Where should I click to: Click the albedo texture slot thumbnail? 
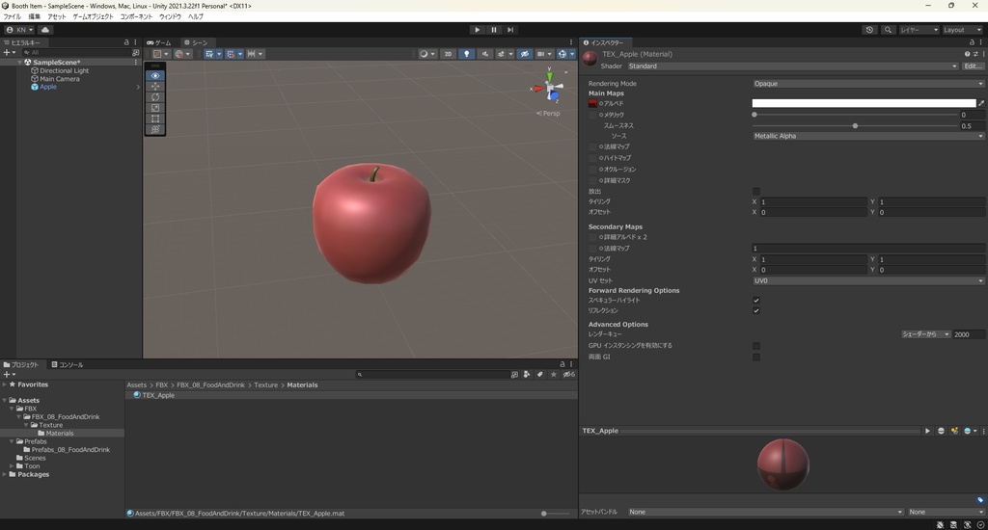click(592, 103)
